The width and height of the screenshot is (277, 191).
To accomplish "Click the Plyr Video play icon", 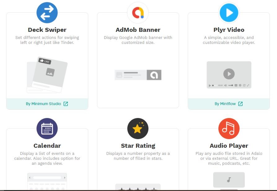I will point(229,13).
